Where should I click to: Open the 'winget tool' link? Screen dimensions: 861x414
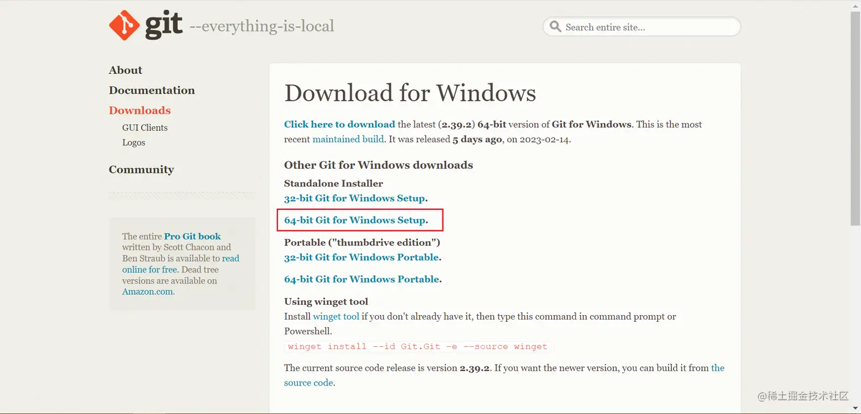[x=336, y=316]
